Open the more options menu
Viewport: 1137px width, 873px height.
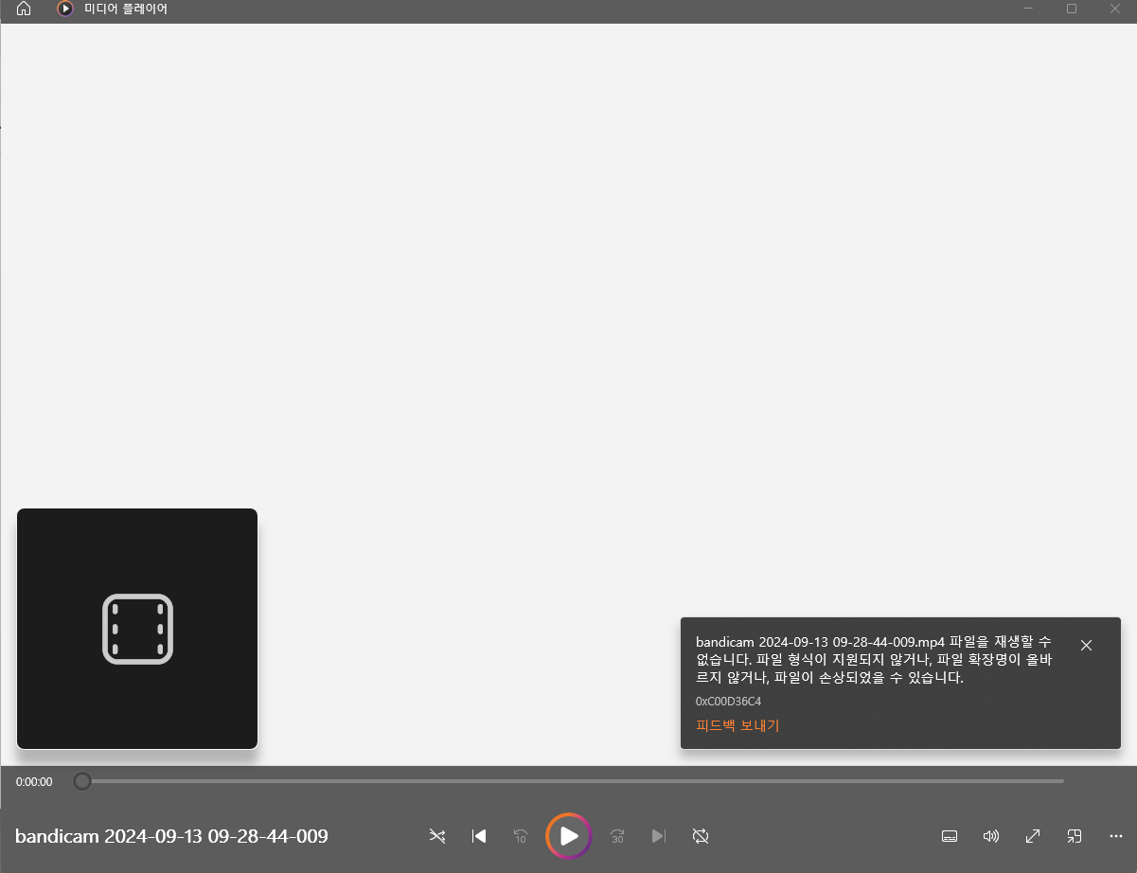coord(1116,836)
